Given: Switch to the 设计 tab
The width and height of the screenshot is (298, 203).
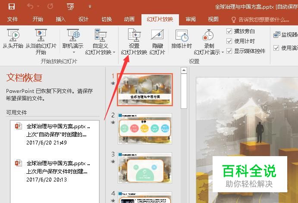Looking at the screenshot, I should coord(83,19).
